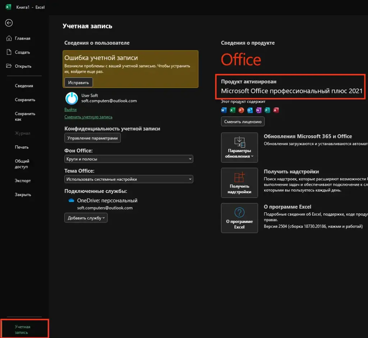Click the Outlook app icon
368x338 pixels.
tap(250, 110)
